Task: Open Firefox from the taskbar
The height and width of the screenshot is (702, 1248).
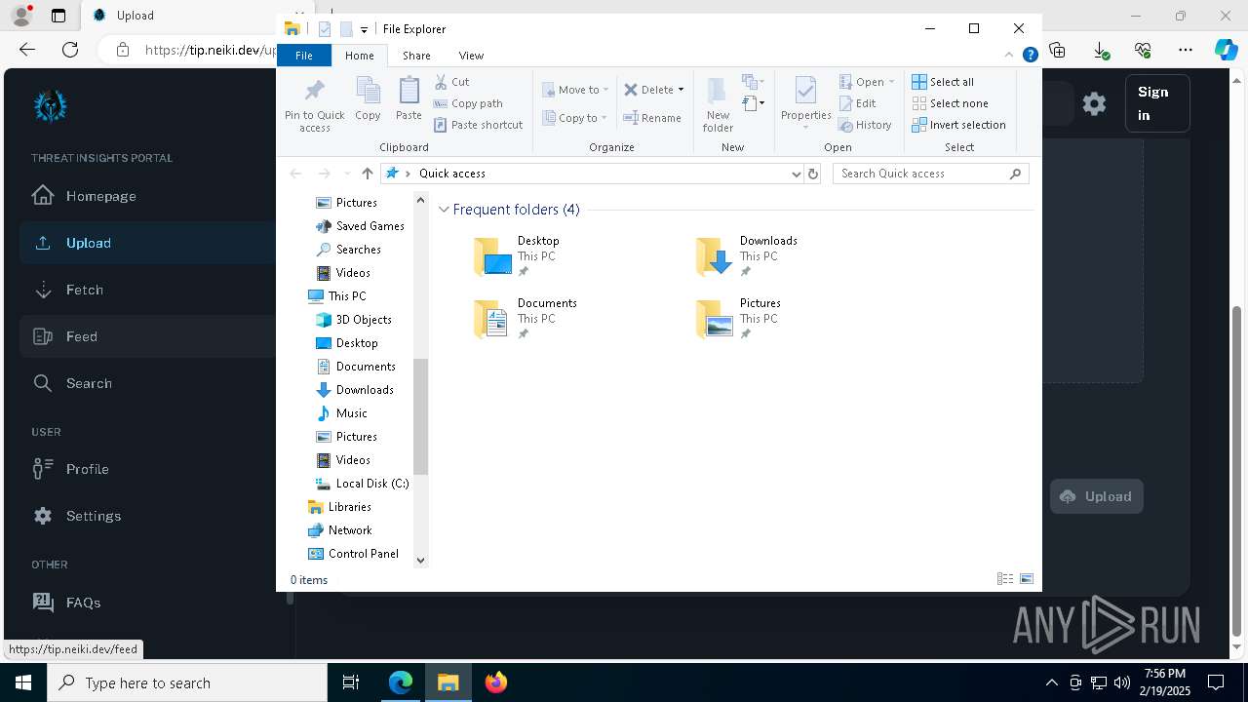Action: 495,682
